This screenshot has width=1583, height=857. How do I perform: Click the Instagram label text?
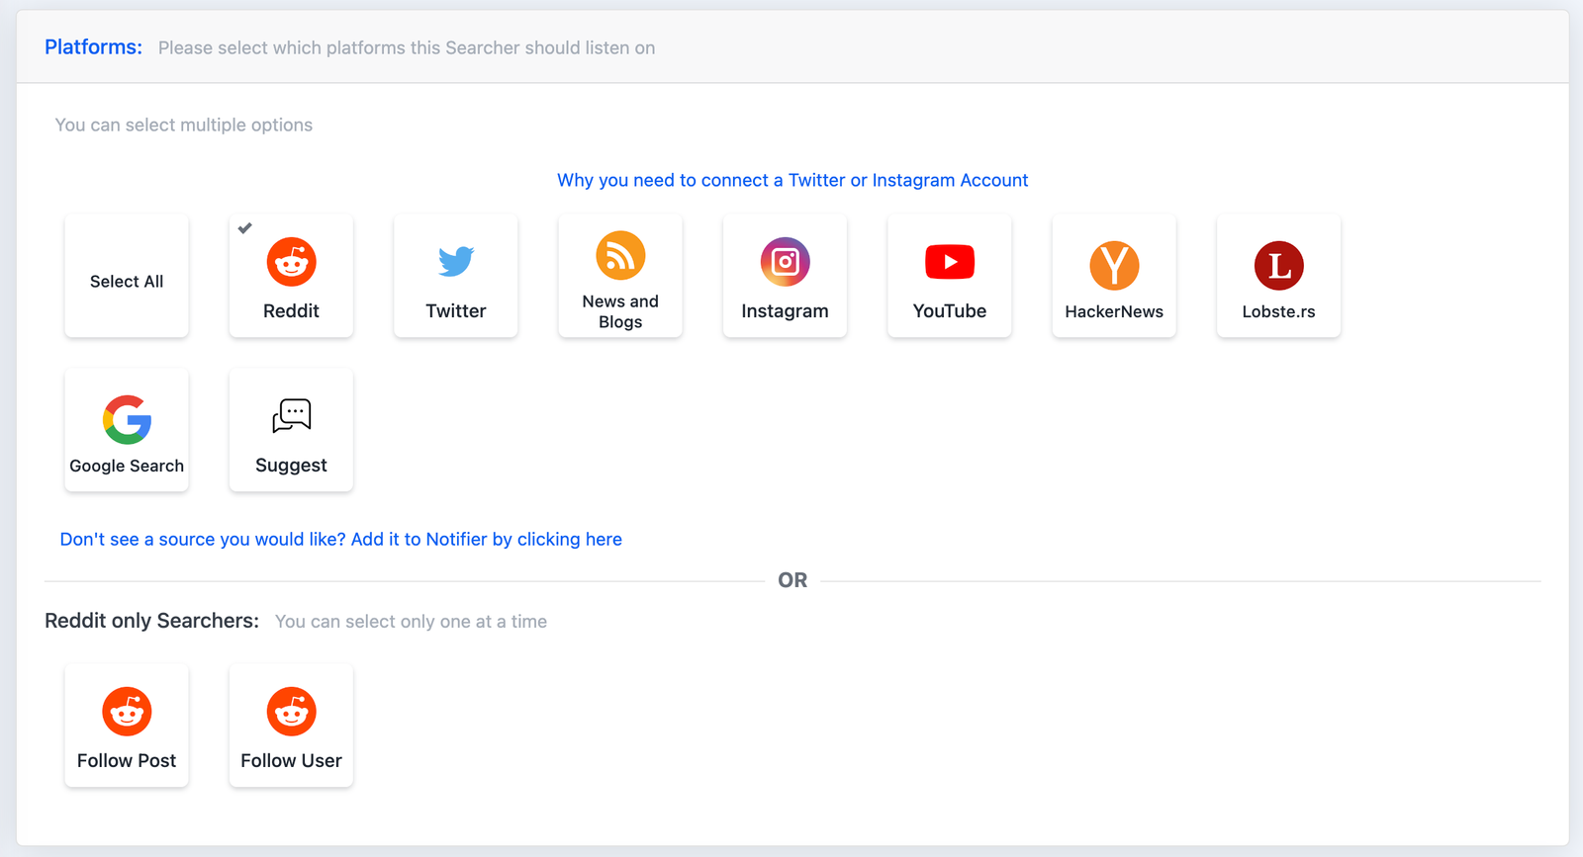click(x=785, y=311)
